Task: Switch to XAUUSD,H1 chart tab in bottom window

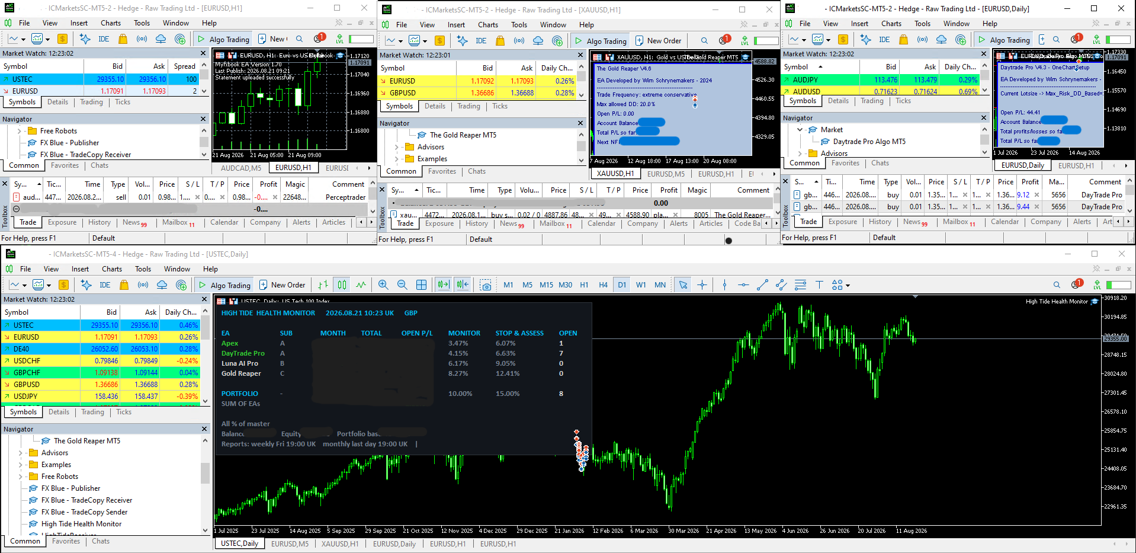Action: pyautogui.click(x=339, y=544)
